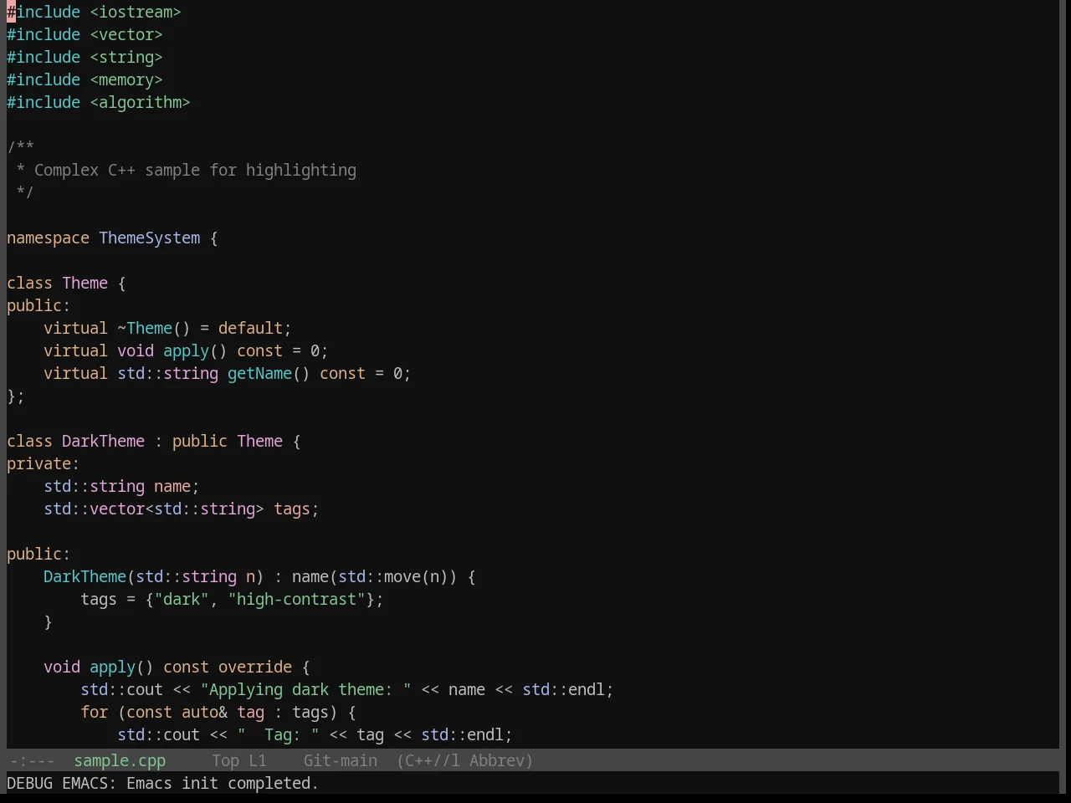
Task: Click the 'namespace' keyword
Action: [48, 238]
